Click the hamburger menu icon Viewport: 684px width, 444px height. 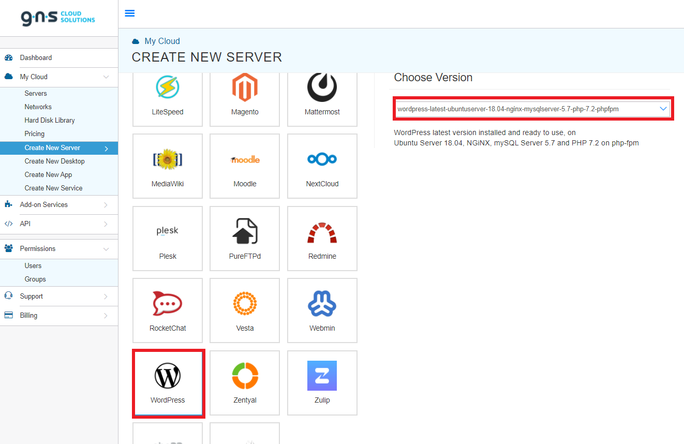pyautogui.click(x=130, y=13)
